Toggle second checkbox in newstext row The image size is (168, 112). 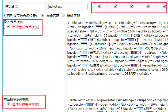pos(116,6)
